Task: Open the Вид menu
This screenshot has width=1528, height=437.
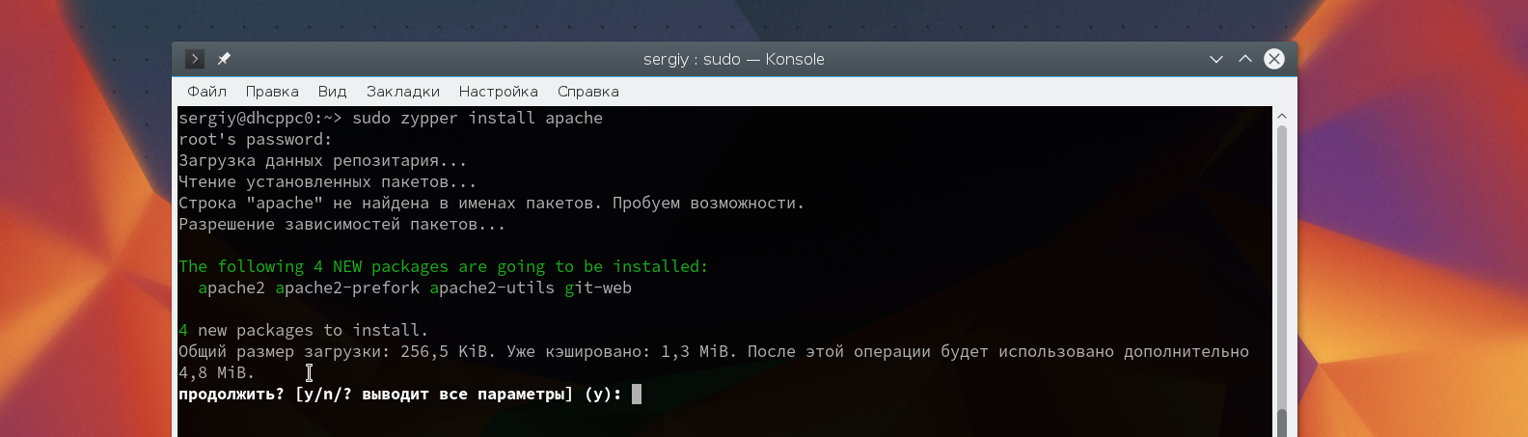Action: coord(332,92)
